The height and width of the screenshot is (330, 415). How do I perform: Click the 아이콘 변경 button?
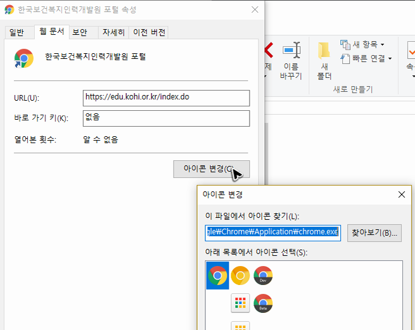tap(211, 169)
